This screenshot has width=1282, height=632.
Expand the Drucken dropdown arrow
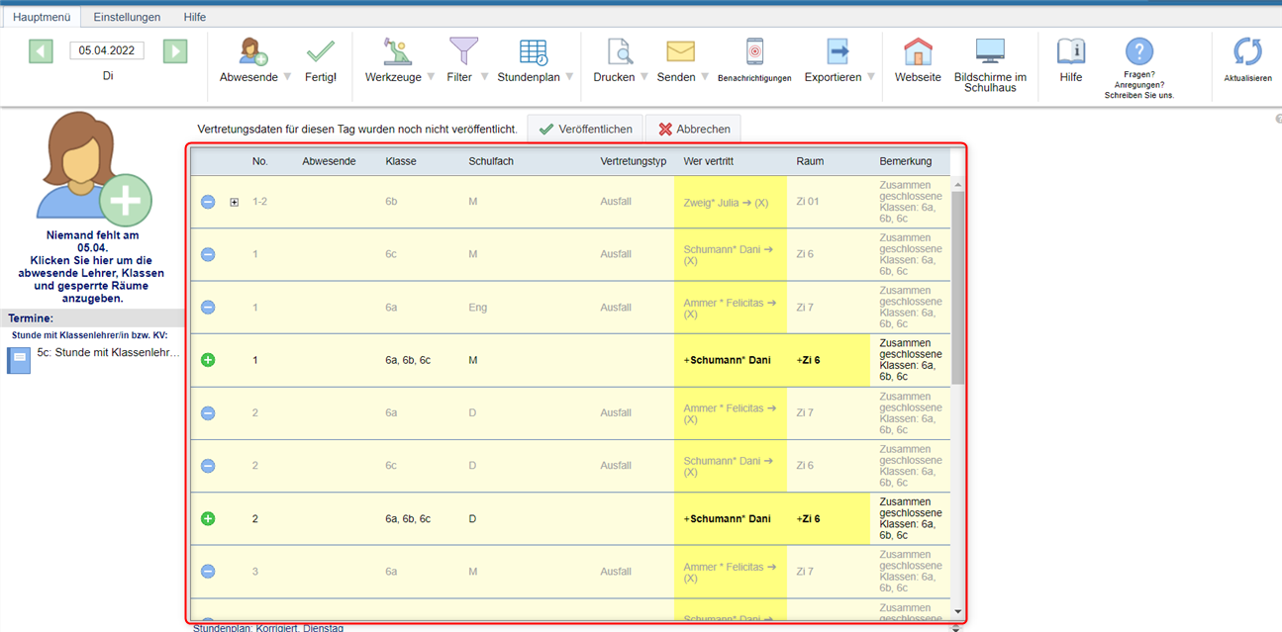coord(644,77)
